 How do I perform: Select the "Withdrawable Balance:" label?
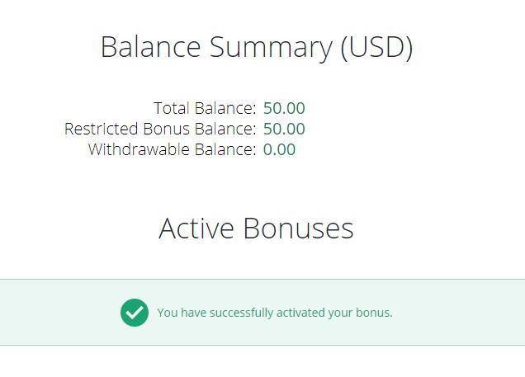point(172,149)
